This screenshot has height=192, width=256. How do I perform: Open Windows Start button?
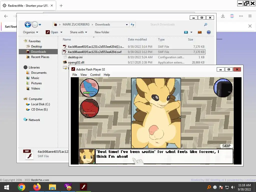6,187
